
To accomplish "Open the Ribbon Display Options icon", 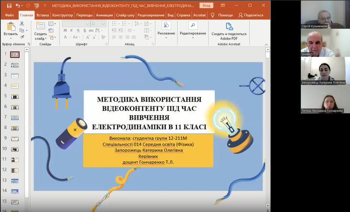I will (223, 6).
